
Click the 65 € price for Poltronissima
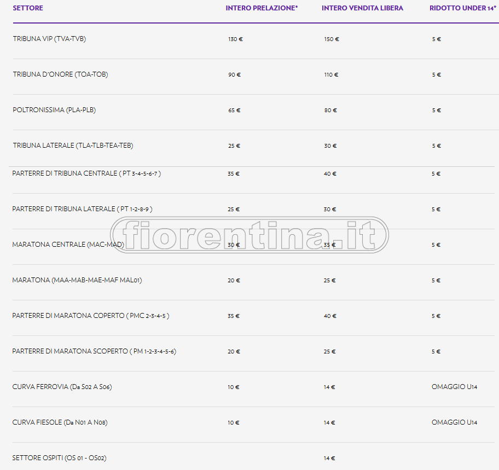click(234, 111)
